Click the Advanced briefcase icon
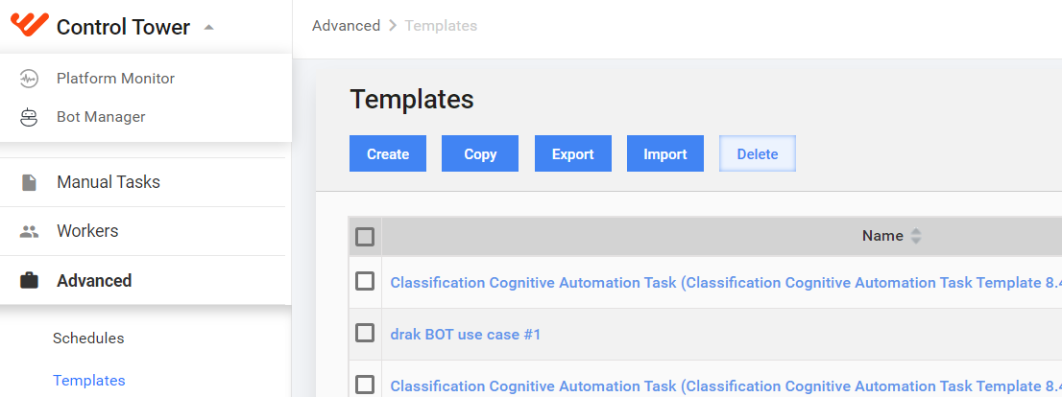Image resolution: width=1062 pixels, height=397 pixels. point(29,280)
